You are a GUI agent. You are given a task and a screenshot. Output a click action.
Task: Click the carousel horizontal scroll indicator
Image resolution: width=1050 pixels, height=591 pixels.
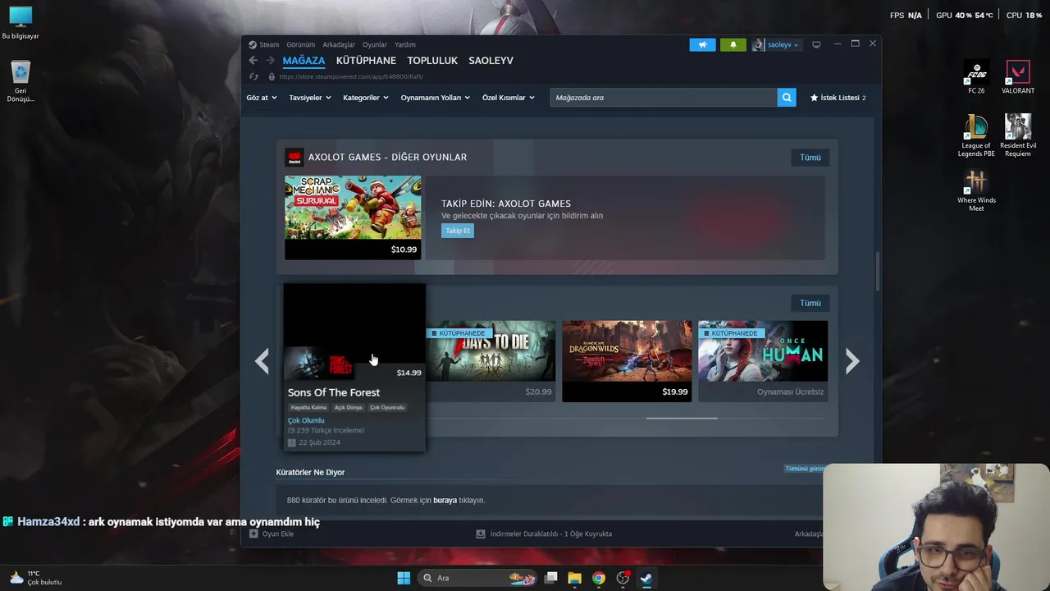tap(682, 419)
